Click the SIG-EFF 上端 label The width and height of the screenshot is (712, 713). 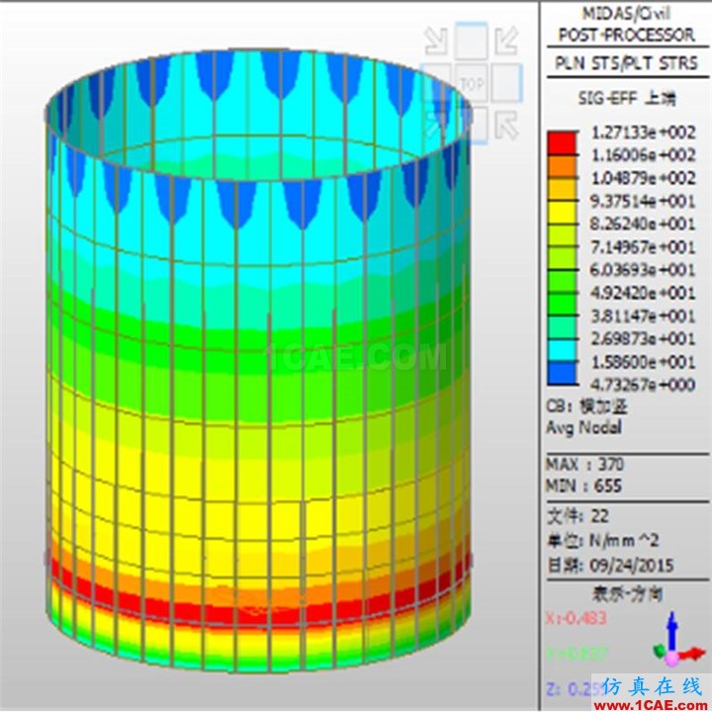pos(627,98)
